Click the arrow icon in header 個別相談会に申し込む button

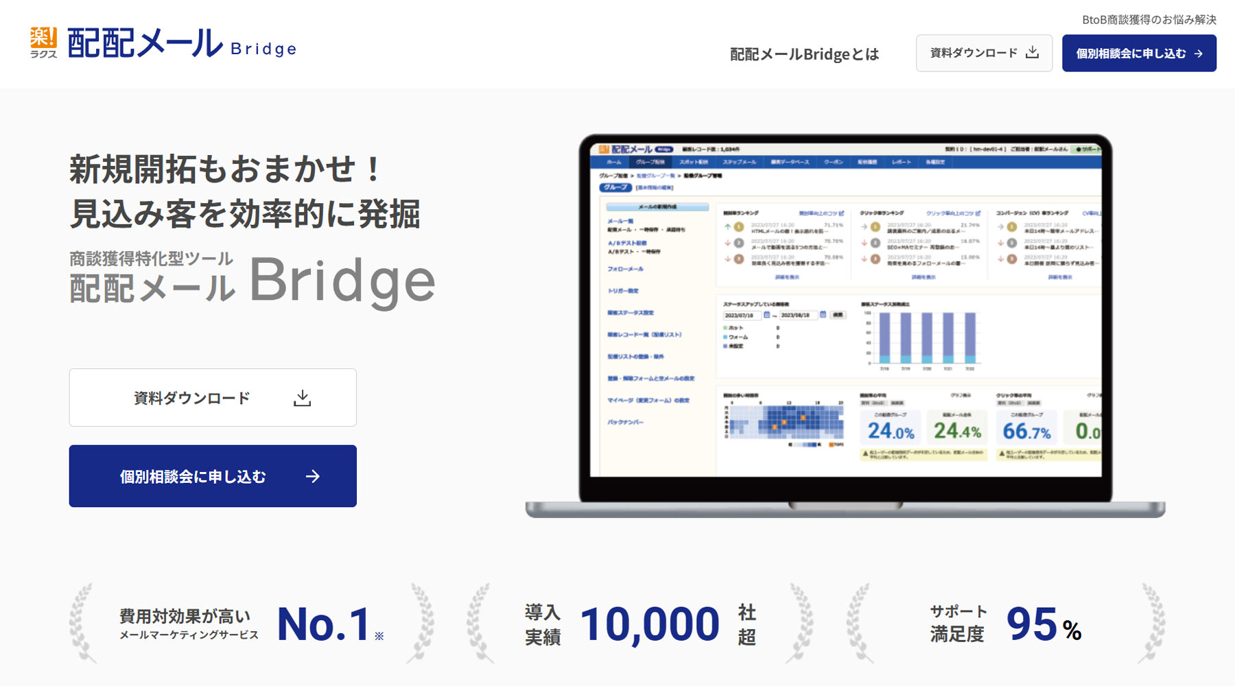coord(1198,54)
